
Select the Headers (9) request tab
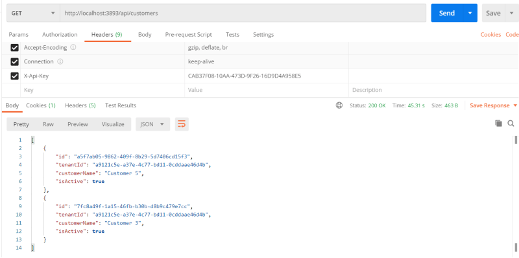[107, 35]
